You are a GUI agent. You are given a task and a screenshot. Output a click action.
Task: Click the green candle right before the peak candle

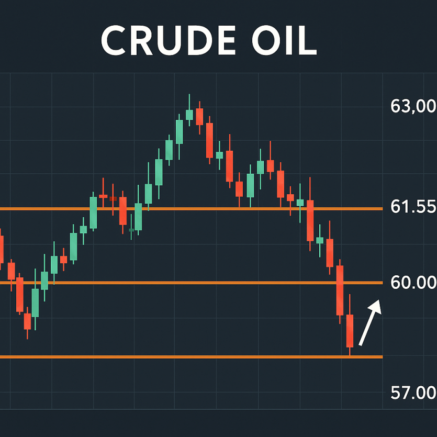pos(180,132)
